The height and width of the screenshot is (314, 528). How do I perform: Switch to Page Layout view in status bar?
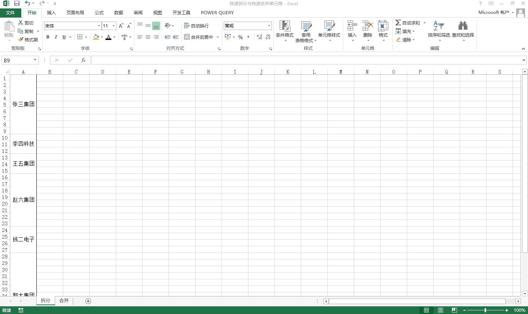pos(440,310)
